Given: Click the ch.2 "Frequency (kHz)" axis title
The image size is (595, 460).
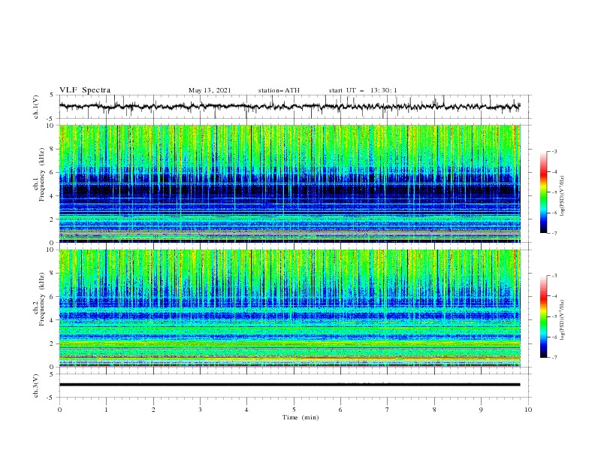Looking at the screenshot, I should pos(43,299).
